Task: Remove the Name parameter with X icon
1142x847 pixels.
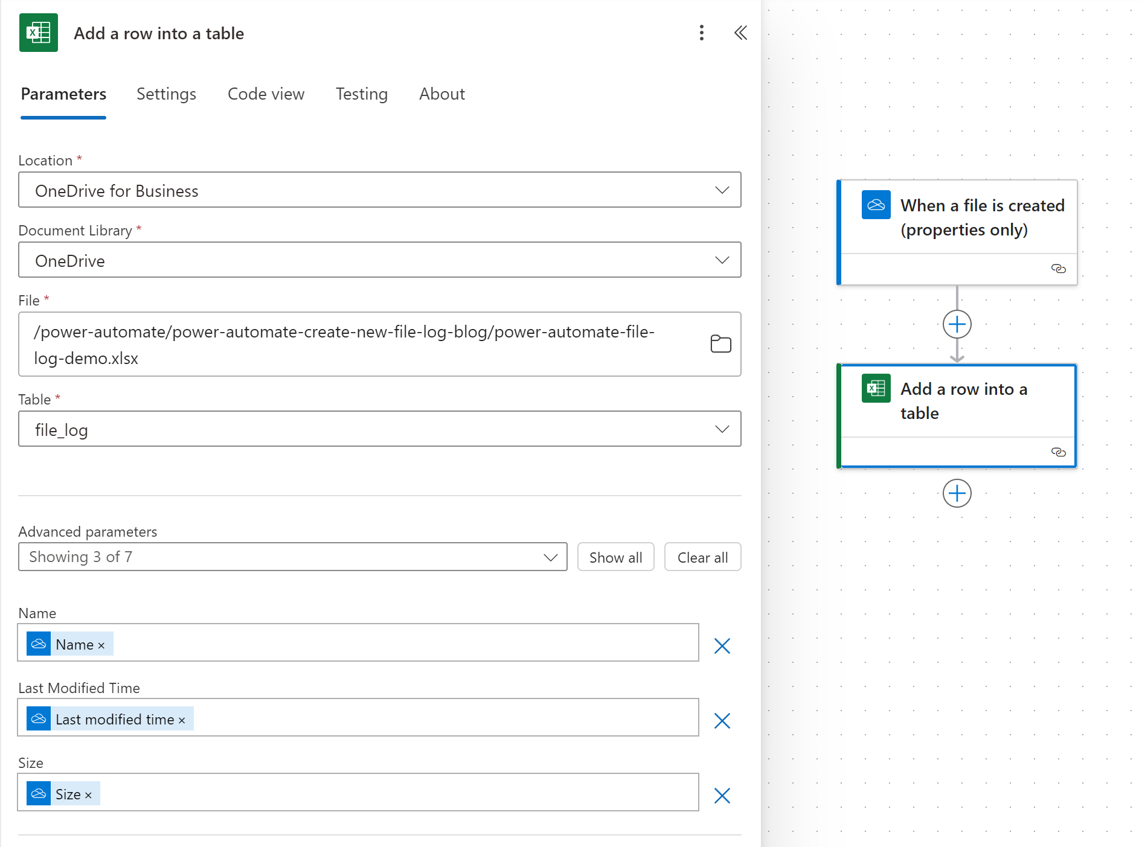Action: click(x=722, y=646)
